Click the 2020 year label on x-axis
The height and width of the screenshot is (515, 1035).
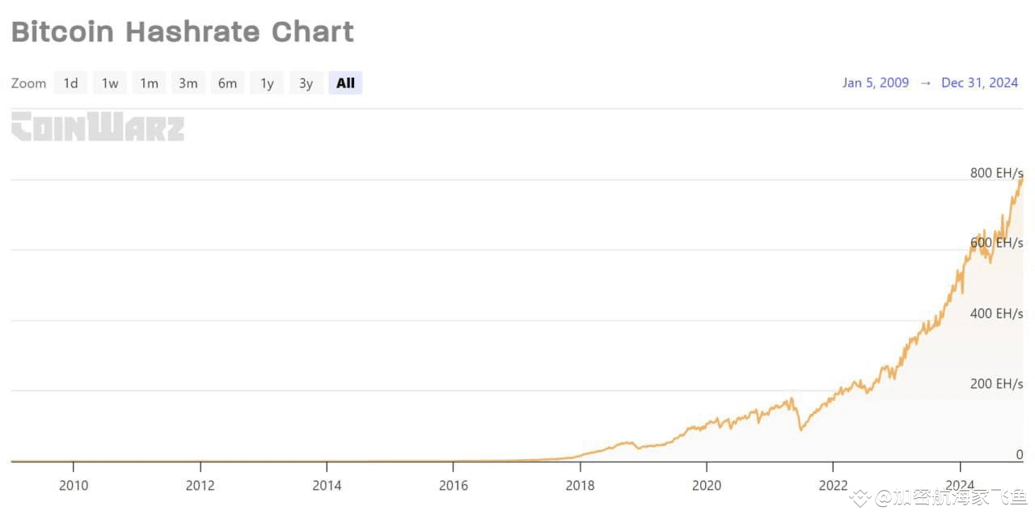[x=707, y=486]
